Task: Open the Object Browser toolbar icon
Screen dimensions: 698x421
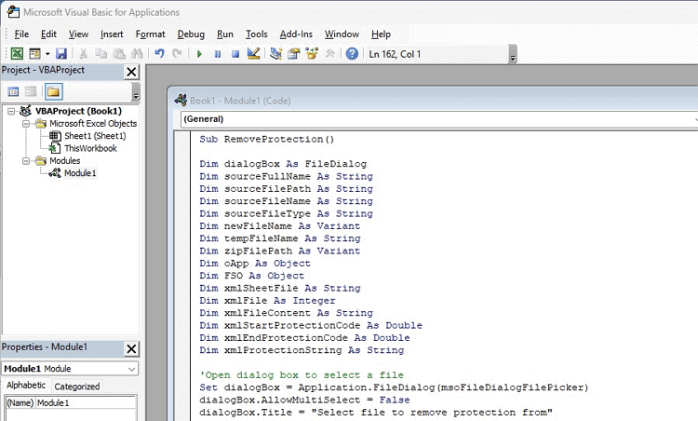Action: pos(312,54)
